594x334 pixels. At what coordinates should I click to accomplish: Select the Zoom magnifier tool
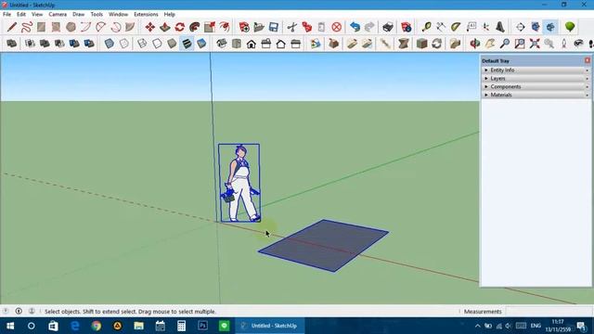point(505,44)
